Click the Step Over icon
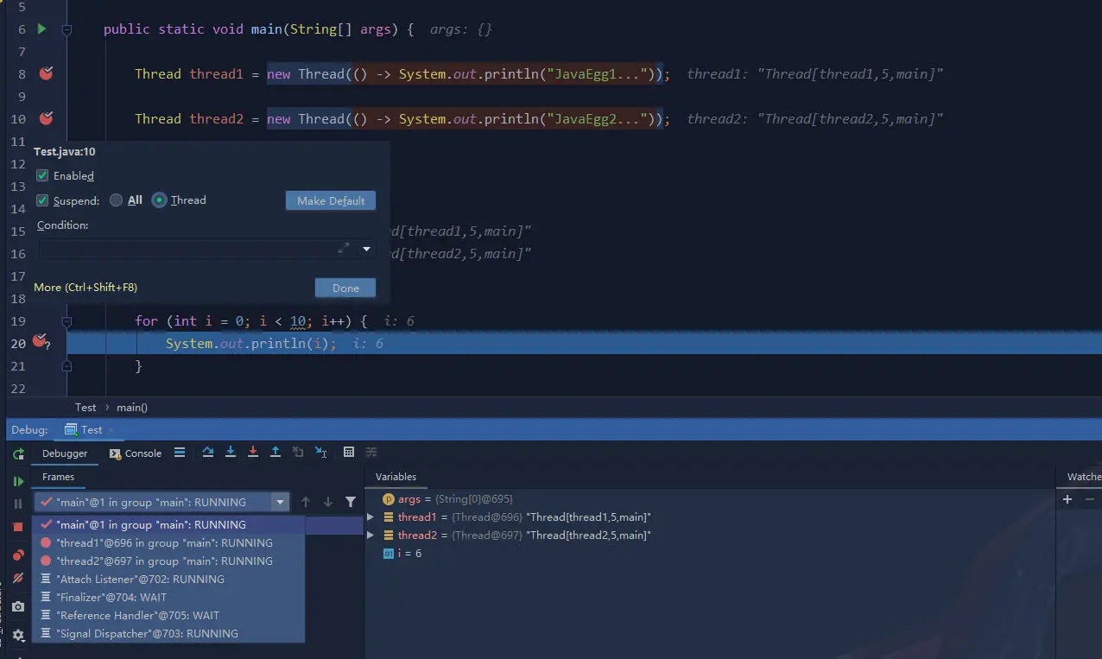 pos(208,452)
